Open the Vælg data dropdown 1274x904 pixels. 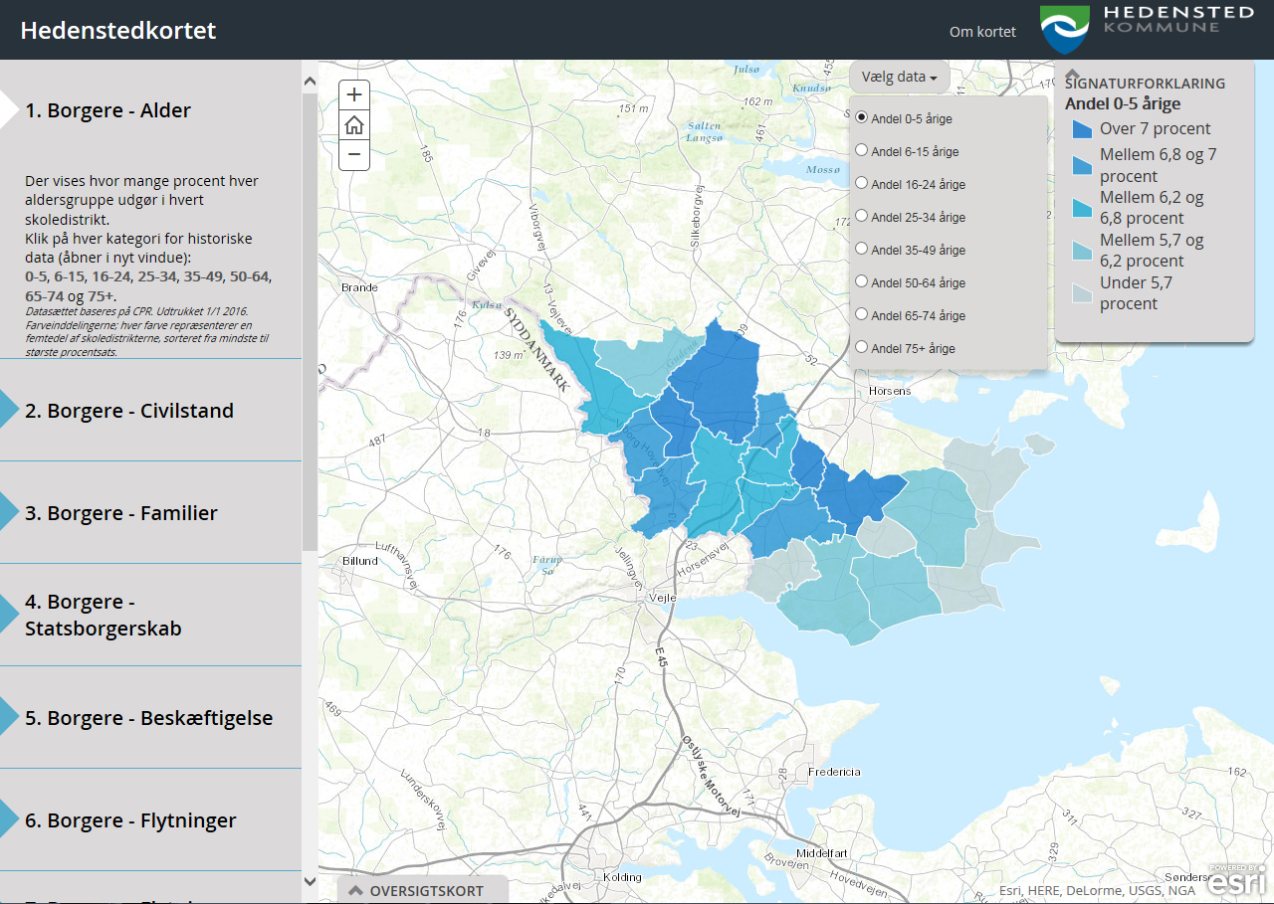click(899, 77)
